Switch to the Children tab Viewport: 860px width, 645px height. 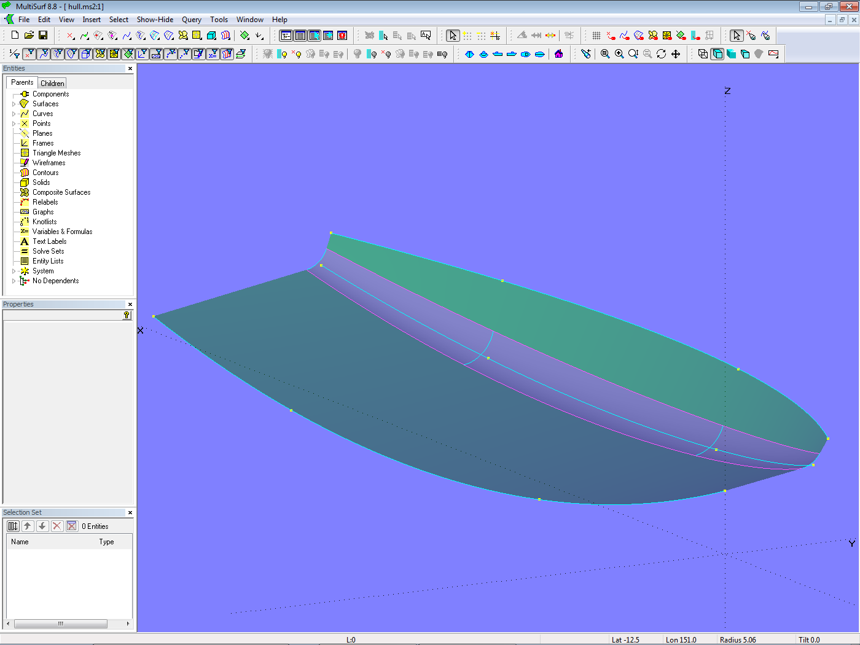click(52, 84)
